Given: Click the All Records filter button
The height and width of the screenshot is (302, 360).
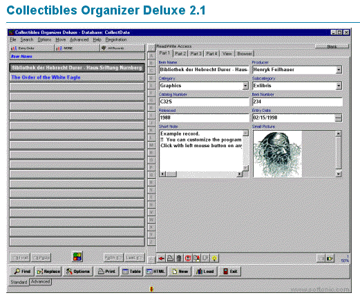Looking at the screenshot, I should (123, 48).
